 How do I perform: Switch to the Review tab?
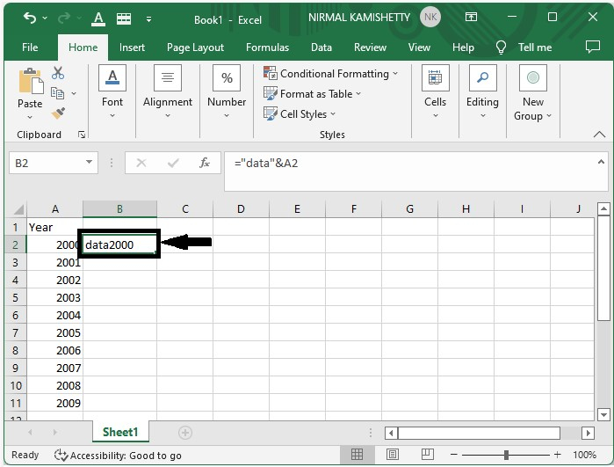point(370,47)
